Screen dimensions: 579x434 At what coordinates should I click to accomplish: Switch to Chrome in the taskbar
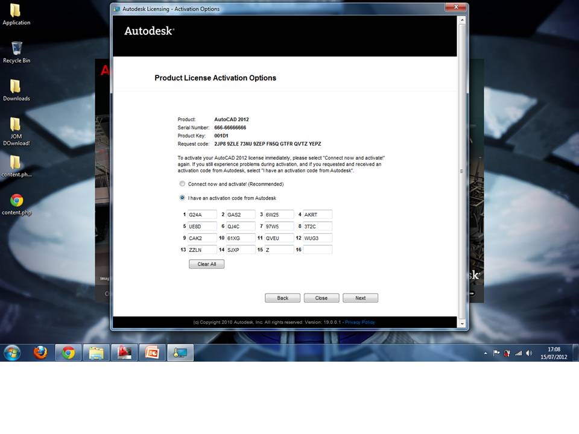point(68,353)
